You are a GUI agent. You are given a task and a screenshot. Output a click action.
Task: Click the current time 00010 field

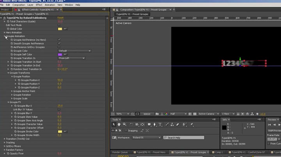click(147, 114)
